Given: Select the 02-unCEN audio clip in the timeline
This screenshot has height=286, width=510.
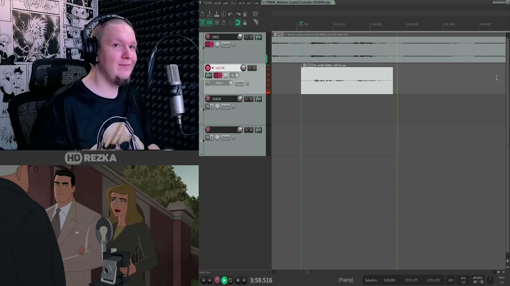Looking at the screenshot, I should coord(347,81).
